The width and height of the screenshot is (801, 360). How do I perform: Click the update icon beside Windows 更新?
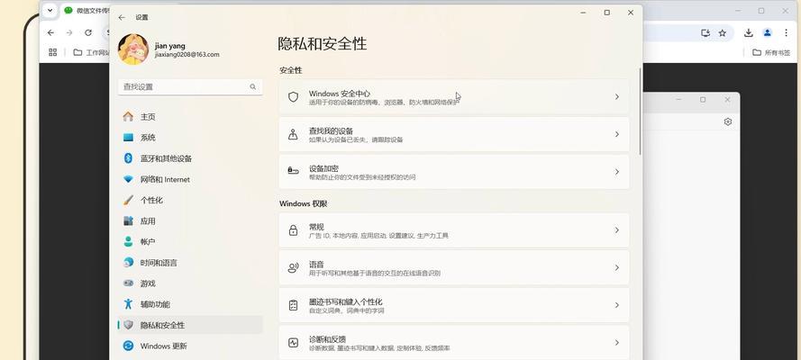pyautogui.click(x=128, y=346)
